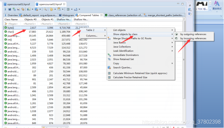Click the Open Query Browser icon
Viewport: 224px width, 128px height.
coord(37,9)
